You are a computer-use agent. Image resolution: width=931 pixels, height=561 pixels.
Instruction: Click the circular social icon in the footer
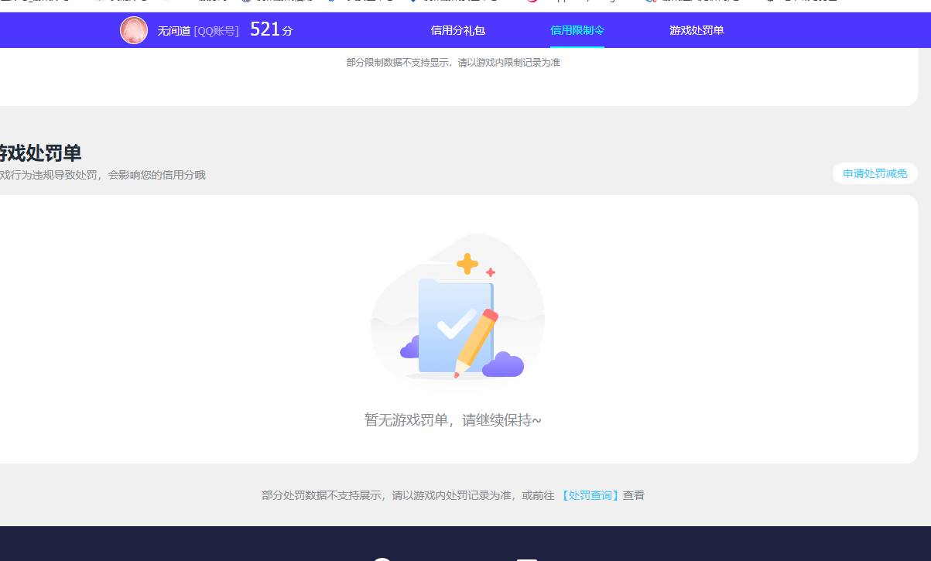point(382,558)
